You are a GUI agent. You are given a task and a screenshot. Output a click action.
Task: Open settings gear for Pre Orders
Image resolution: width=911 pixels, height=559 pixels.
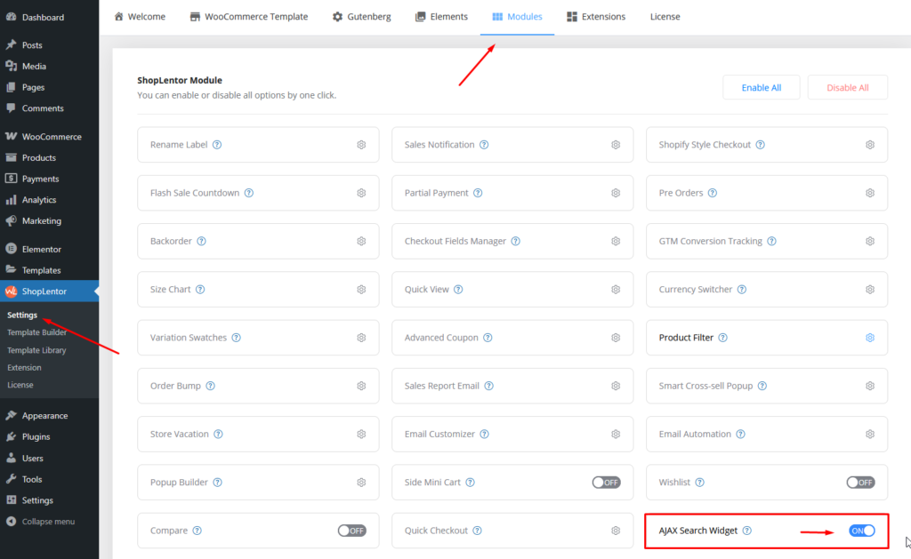(x=870, y=193)
